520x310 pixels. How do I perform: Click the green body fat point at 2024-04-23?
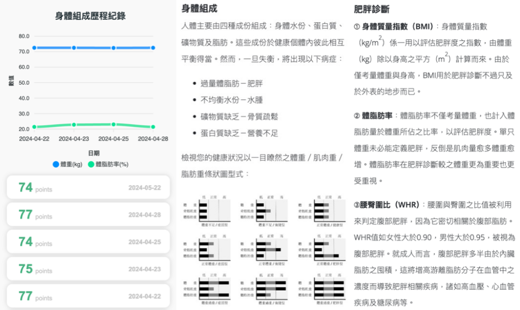click(x=74, y=125)
